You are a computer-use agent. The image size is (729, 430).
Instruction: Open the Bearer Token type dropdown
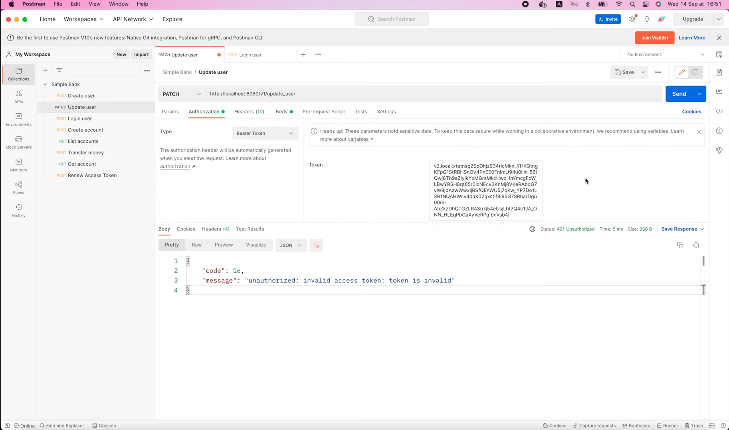coord(265,133)
